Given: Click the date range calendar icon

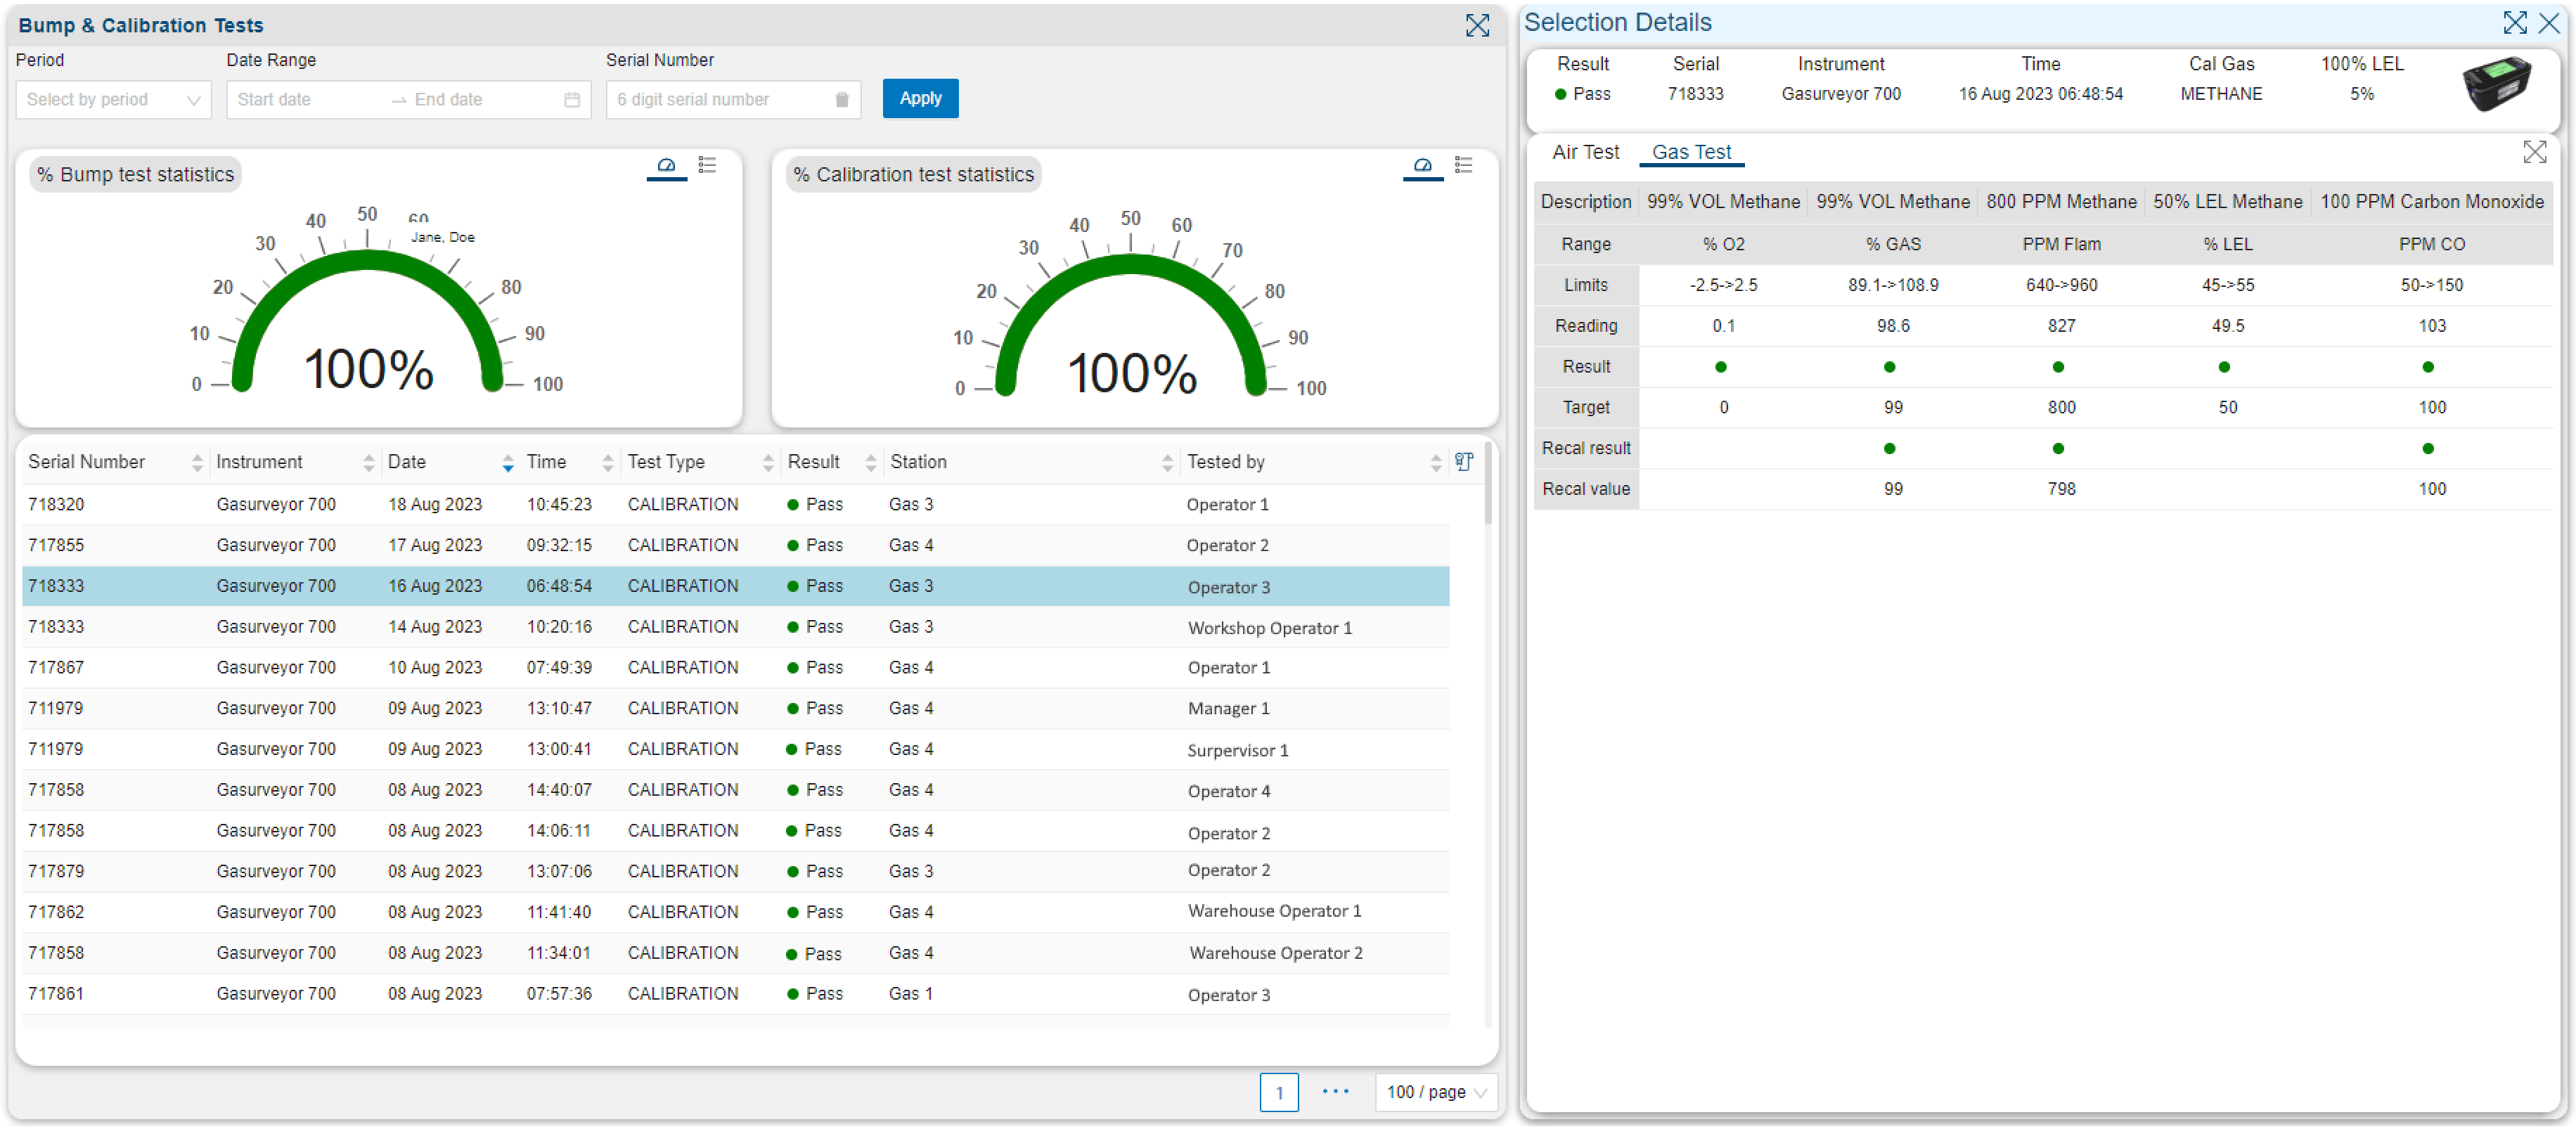Looking at the screenshot, I should (572, 100).
